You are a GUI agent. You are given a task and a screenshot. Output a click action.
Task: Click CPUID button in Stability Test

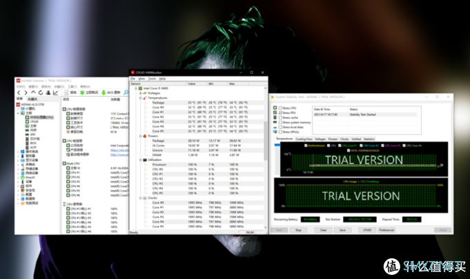[x=367, y=230]
